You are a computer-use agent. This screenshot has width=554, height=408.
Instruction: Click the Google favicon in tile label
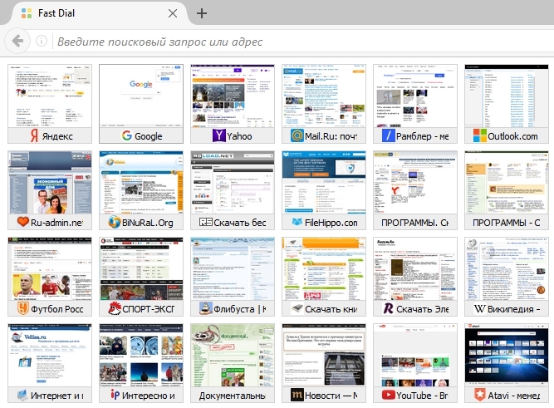tap(127, 135)
